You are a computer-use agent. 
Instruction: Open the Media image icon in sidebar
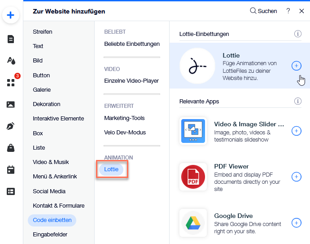click(11, 104)
